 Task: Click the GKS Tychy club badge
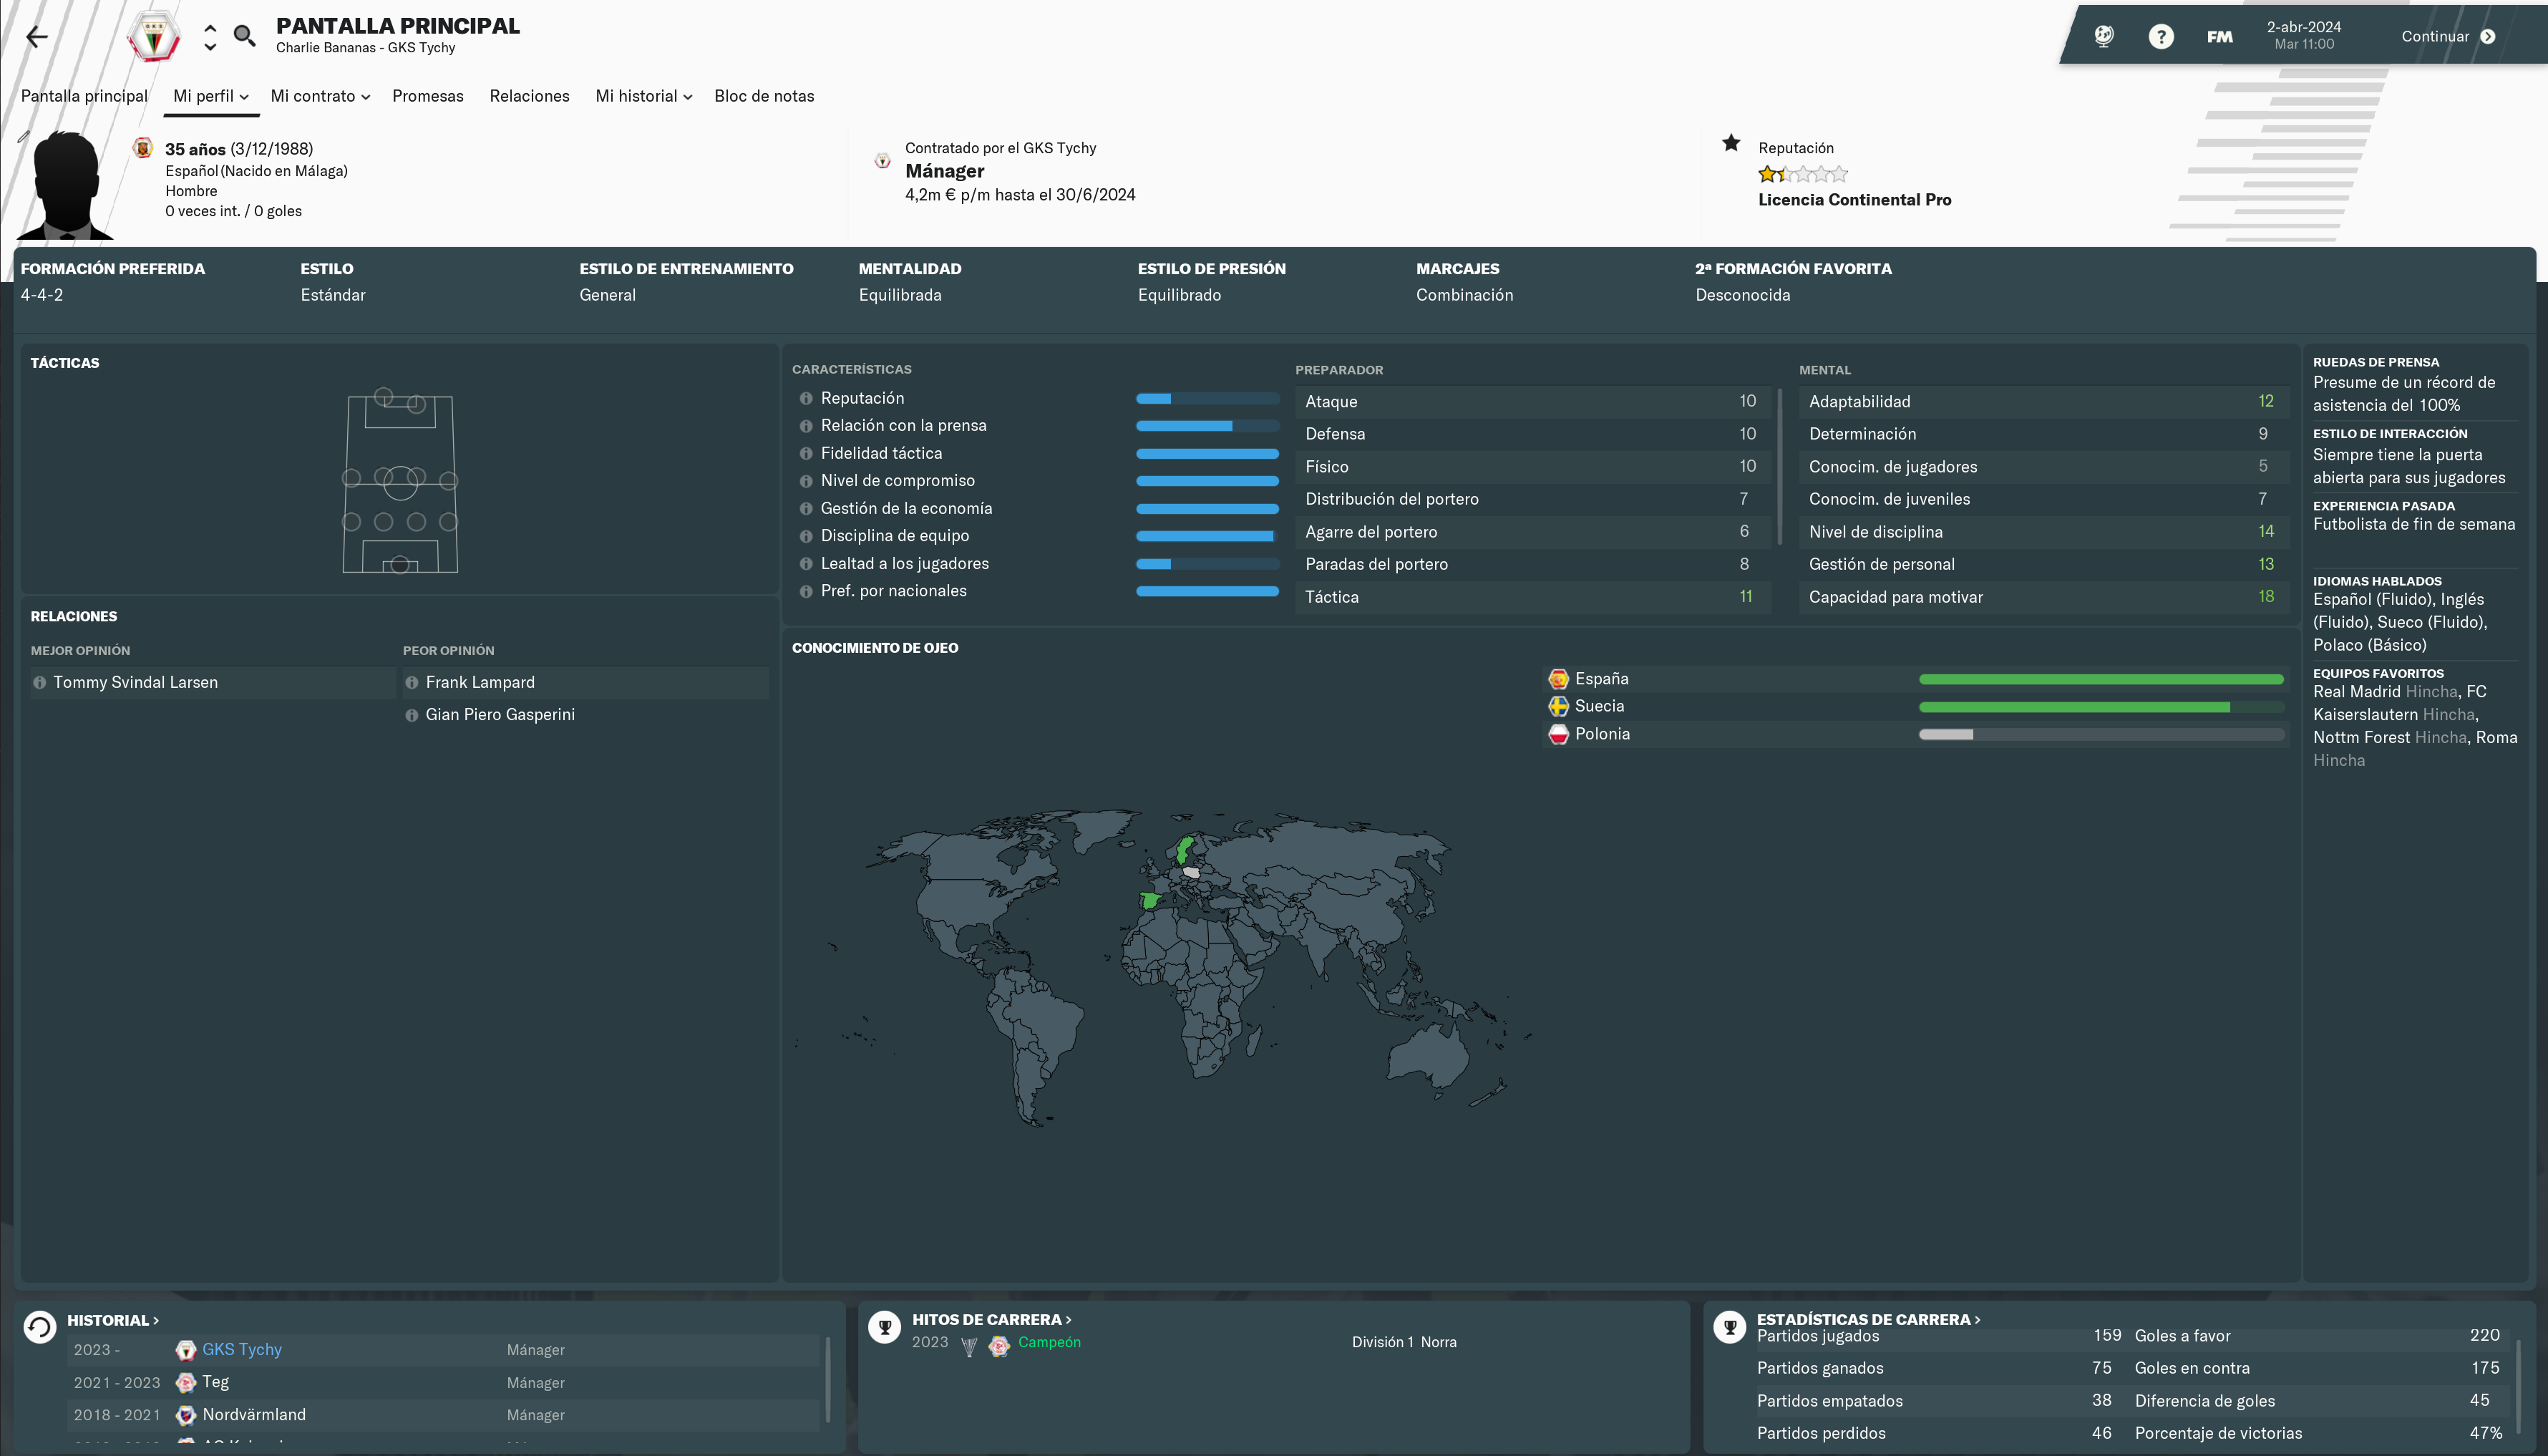pos(153,37)
